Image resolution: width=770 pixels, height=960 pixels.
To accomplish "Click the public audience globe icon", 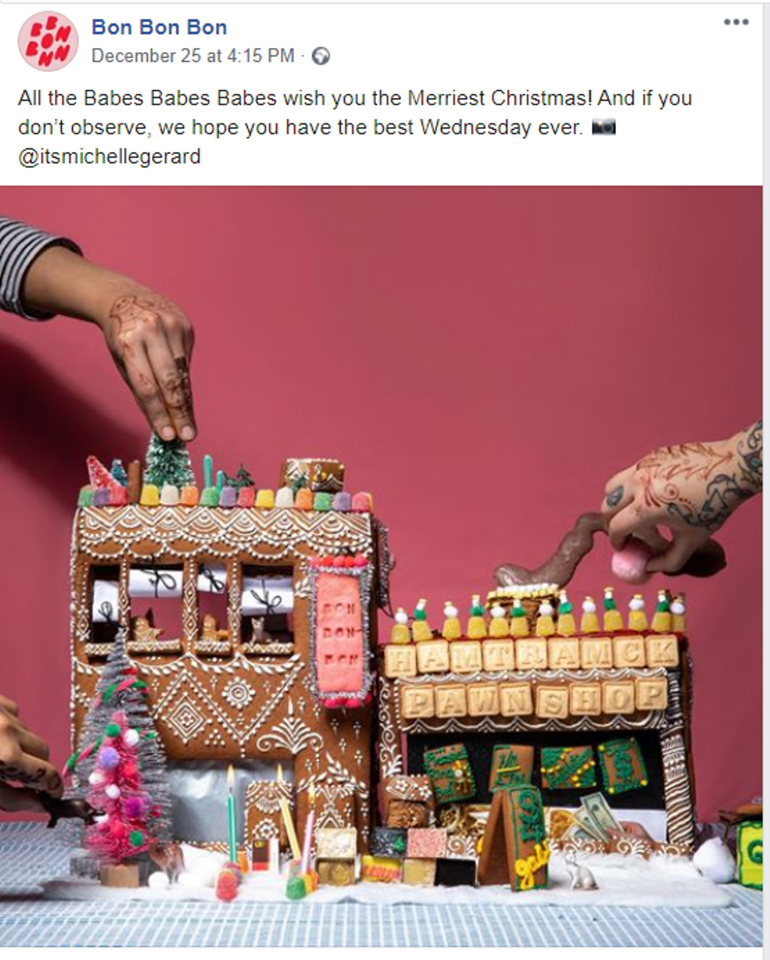I will [321, 56].
